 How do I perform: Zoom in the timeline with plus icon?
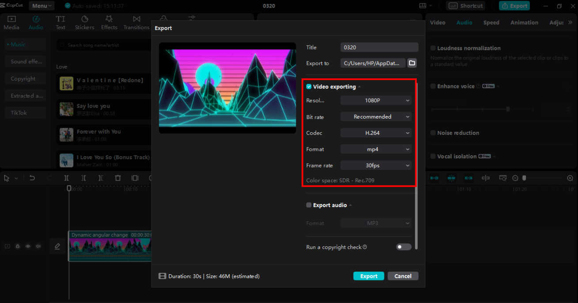(x=570, y=178)
